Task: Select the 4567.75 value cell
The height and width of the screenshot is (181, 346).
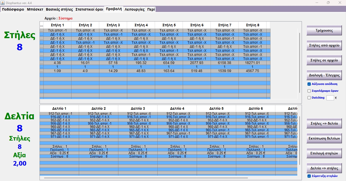Action: pos(252,71)
